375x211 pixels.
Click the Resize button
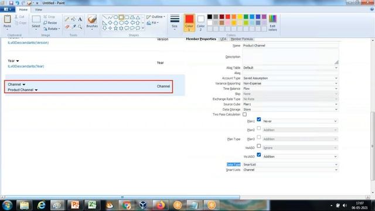coord(50,23)
